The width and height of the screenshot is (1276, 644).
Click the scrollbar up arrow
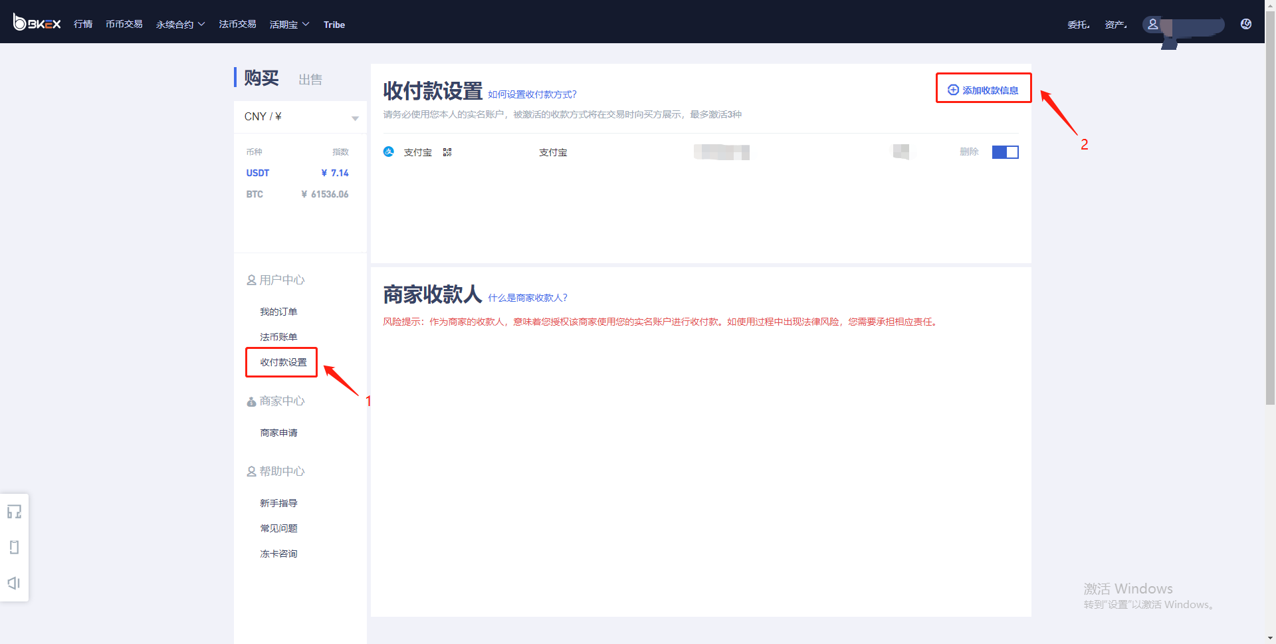1270,4
